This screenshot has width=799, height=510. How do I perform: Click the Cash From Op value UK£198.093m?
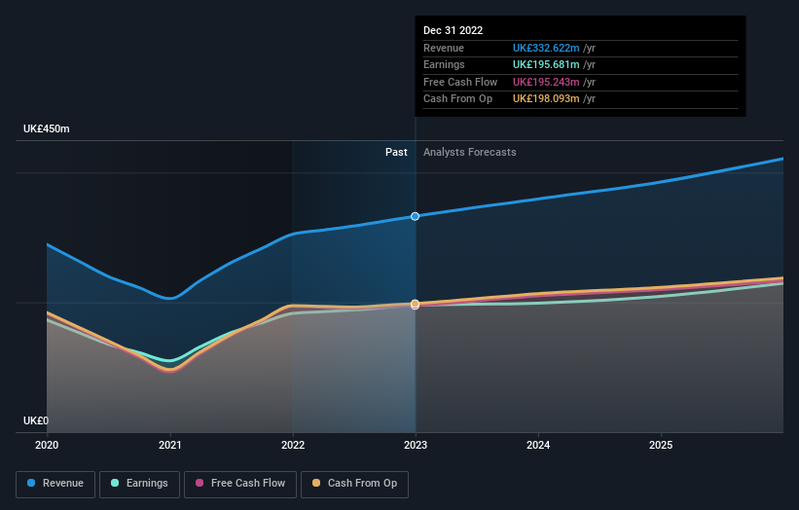546,99
